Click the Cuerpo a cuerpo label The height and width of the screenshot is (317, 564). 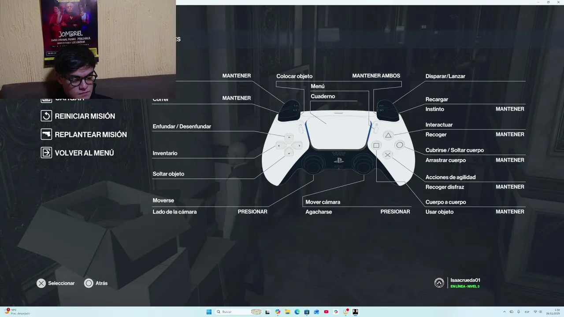pos(445,203)
